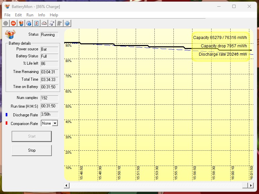Click the gear with info badge icon
This screenshot has width=259, height=194.
coord(29,23)
